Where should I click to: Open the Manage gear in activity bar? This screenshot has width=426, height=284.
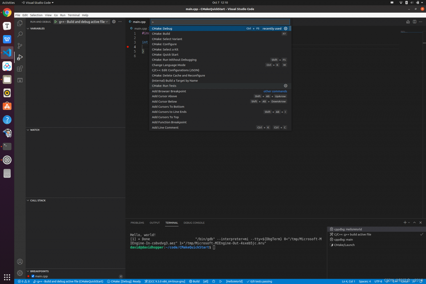click(20, 273)
